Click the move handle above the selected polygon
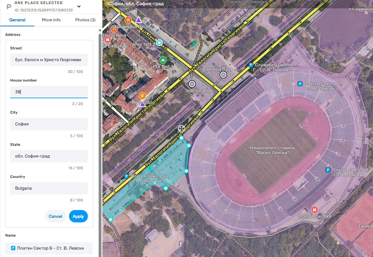Screen dimensions: 373x257 [181, 128]
